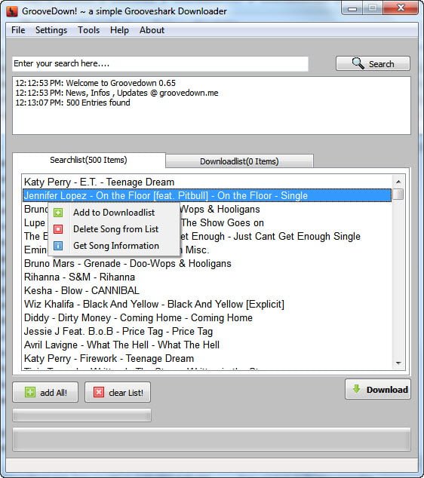Click the song list scroll up arrow
The height and width of the screenshot is (478, 424).
coord(398,182)
